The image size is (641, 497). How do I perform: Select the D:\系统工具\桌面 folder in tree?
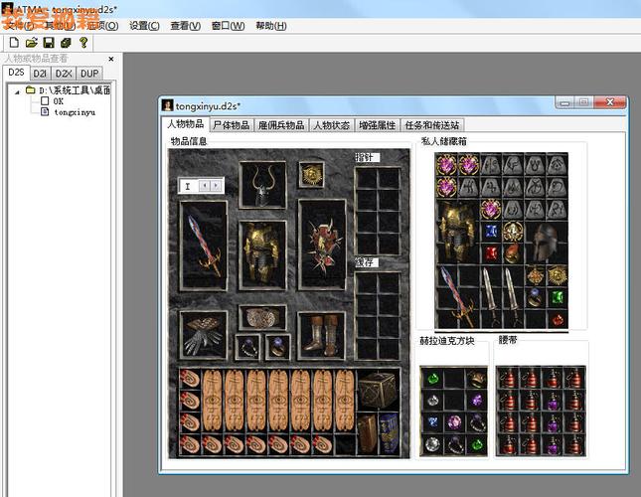75,90
